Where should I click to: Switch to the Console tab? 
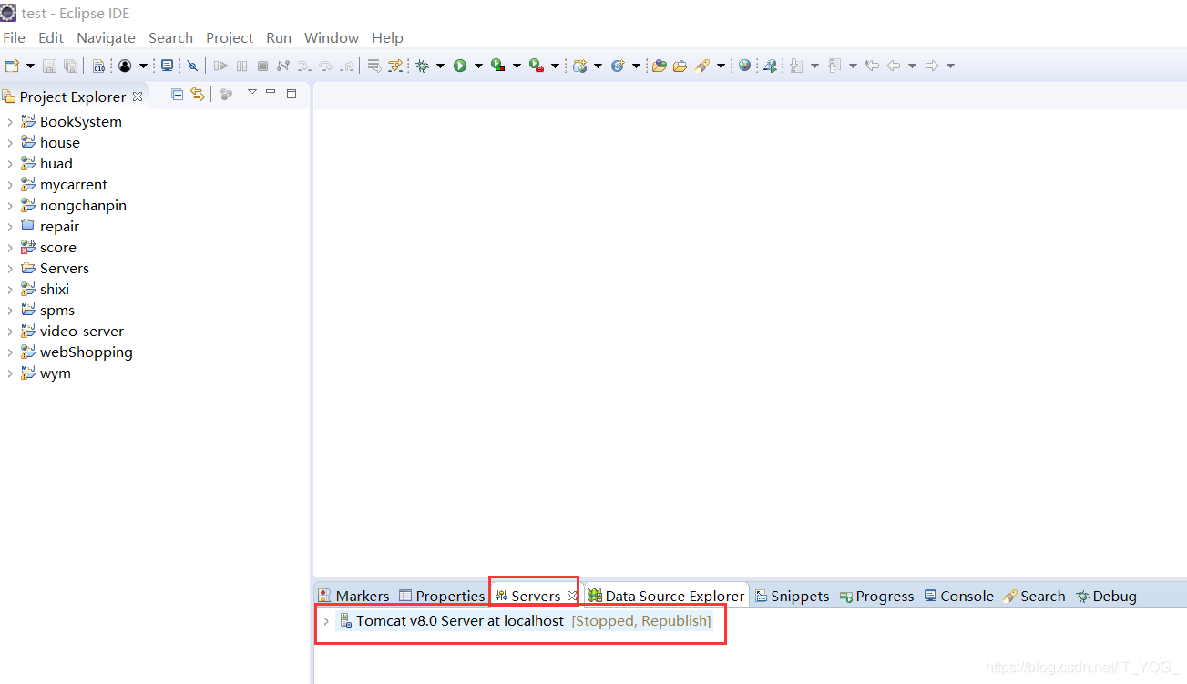(x=958, y=596)
